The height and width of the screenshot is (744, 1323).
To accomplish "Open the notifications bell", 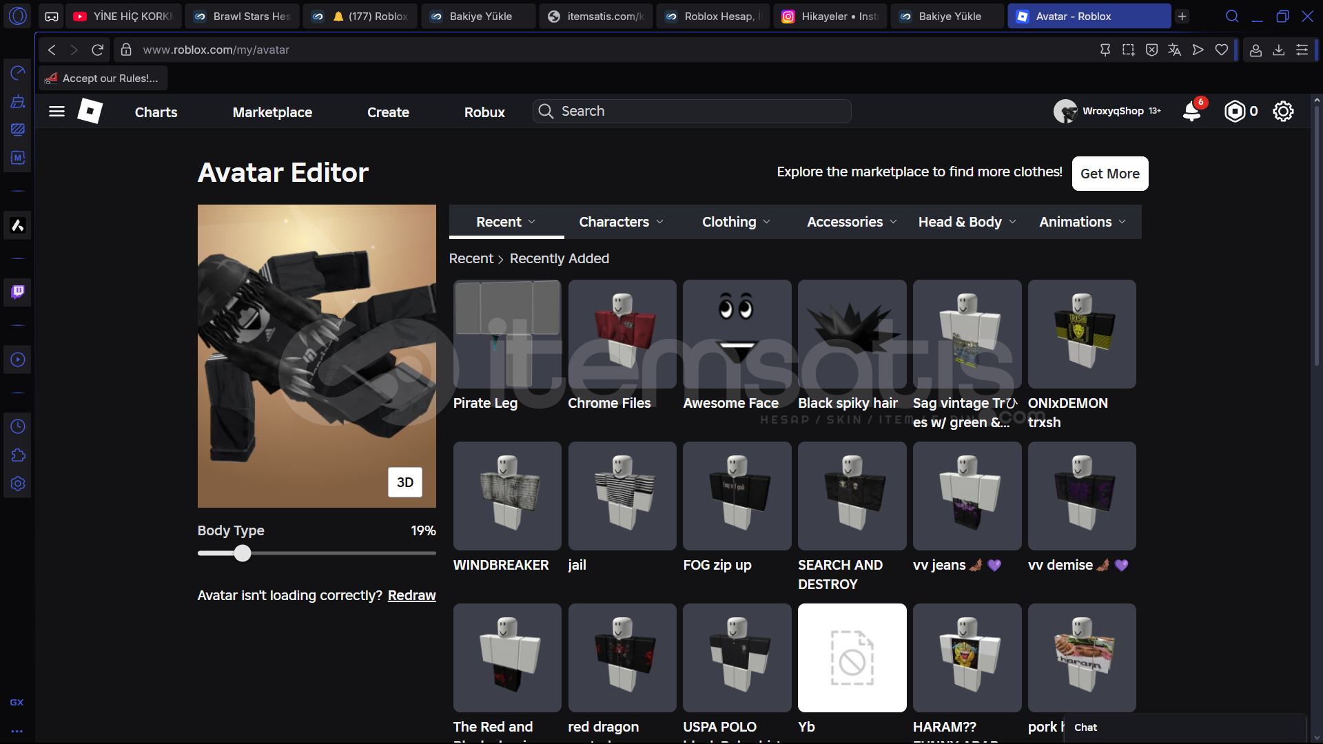I will (1192, 111).
